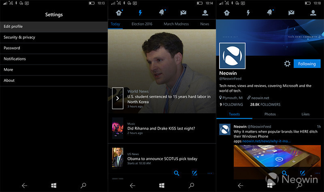Viewport: 324px width, 192px height.
Task: Select the Today tab
Action: coord(115,24)
